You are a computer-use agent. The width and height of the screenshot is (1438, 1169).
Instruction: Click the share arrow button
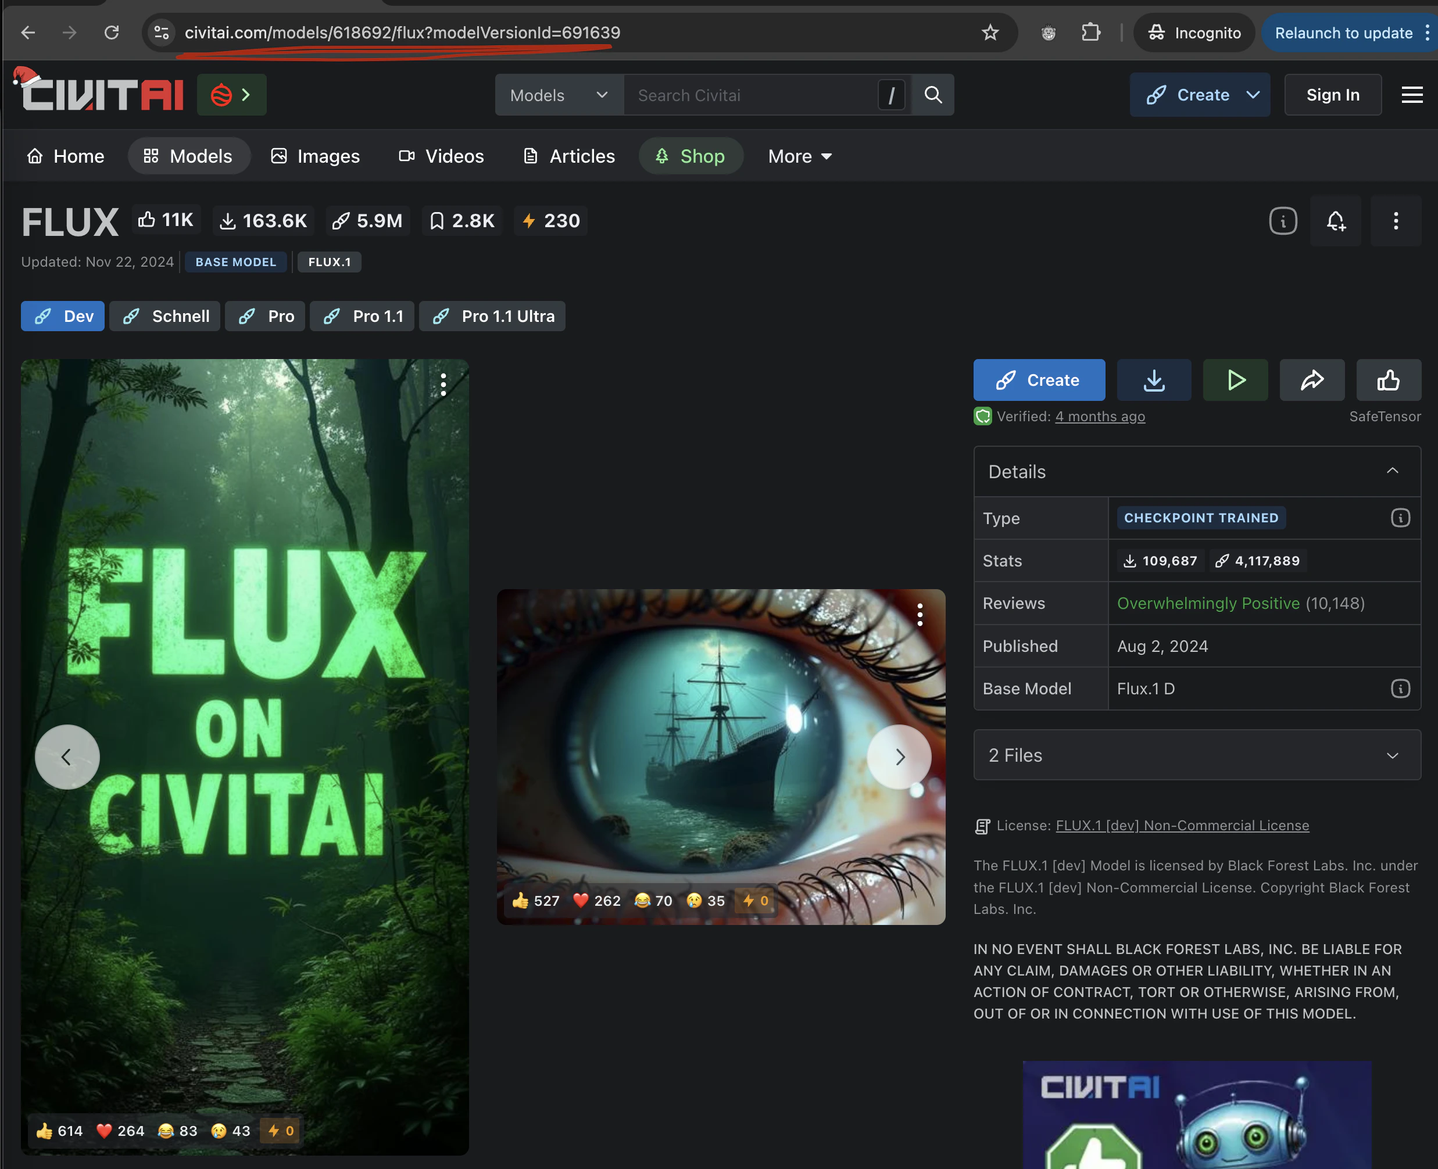[1311, 381]
